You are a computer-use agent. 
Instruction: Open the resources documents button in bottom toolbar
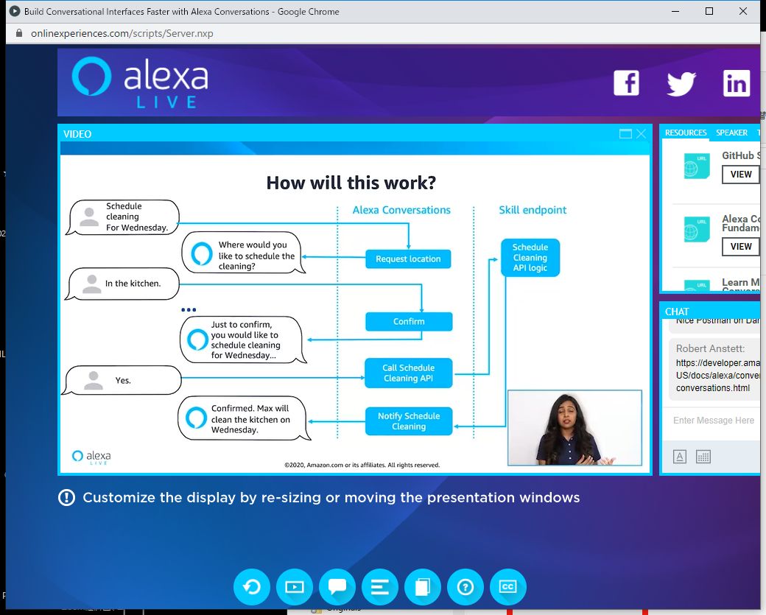click(x=423, y=587)
